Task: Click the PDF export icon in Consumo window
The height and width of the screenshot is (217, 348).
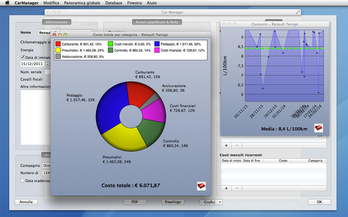Action: tap(318, 128)
